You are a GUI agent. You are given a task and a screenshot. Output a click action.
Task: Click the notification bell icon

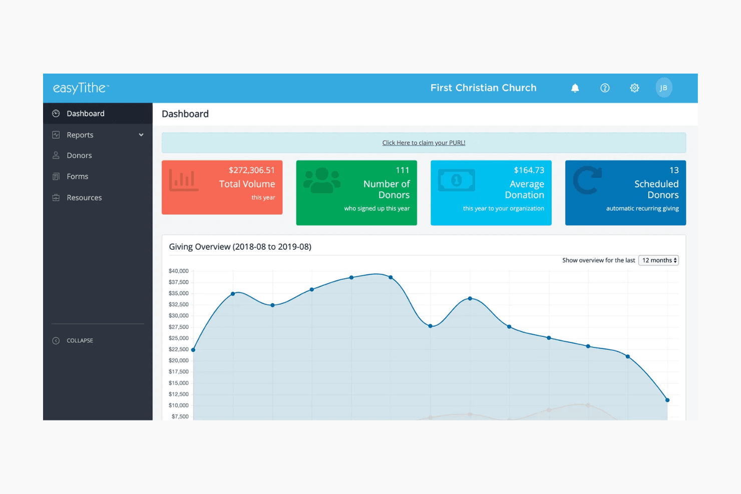[575, 88]
